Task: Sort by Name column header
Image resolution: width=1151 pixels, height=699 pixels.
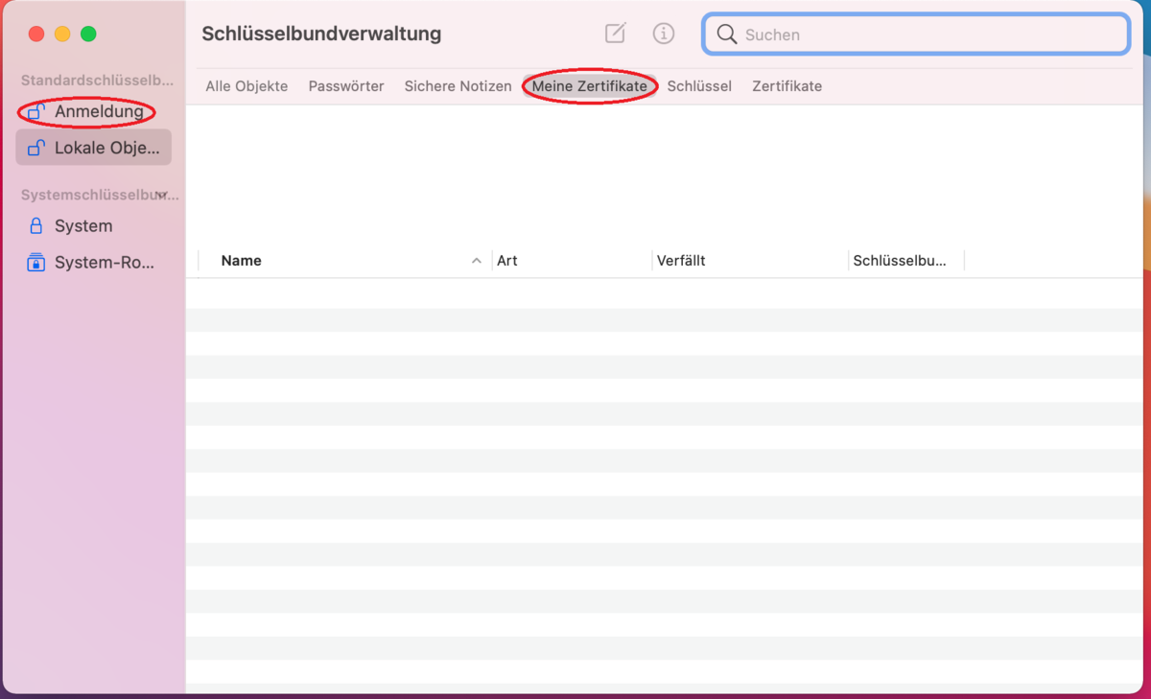Action: pos(345,261)
